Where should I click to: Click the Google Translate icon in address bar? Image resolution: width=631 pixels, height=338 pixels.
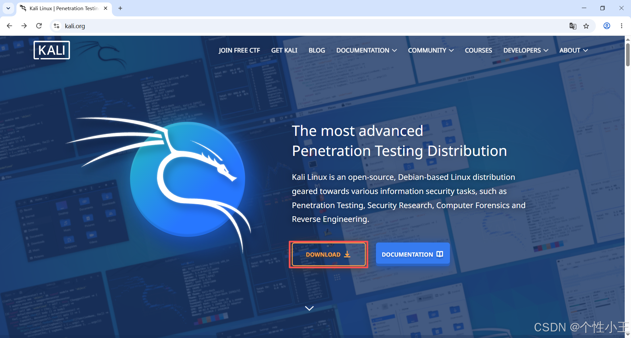pyautogui.click(x=573, y=26)
